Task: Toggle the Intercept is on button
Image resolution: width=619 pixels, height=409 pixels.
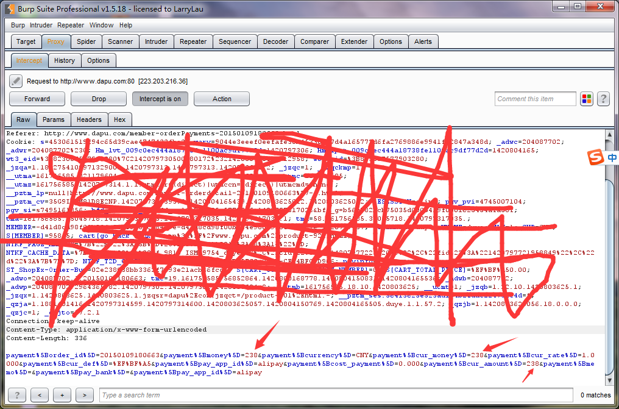Action: click(x=160, y=99)
